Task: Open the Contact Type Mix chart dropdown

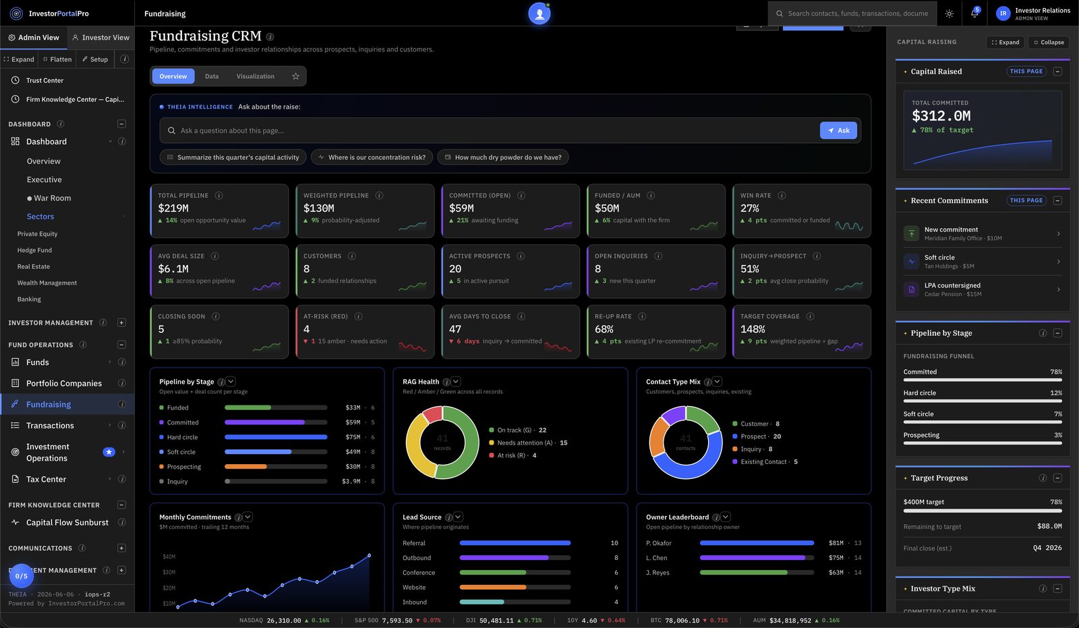Action: point(718,382)
